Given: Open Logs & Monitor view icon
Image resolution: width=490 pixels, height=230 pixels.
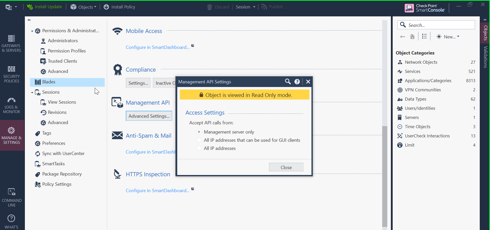Looking at the screenshot, I should point(11,100).
